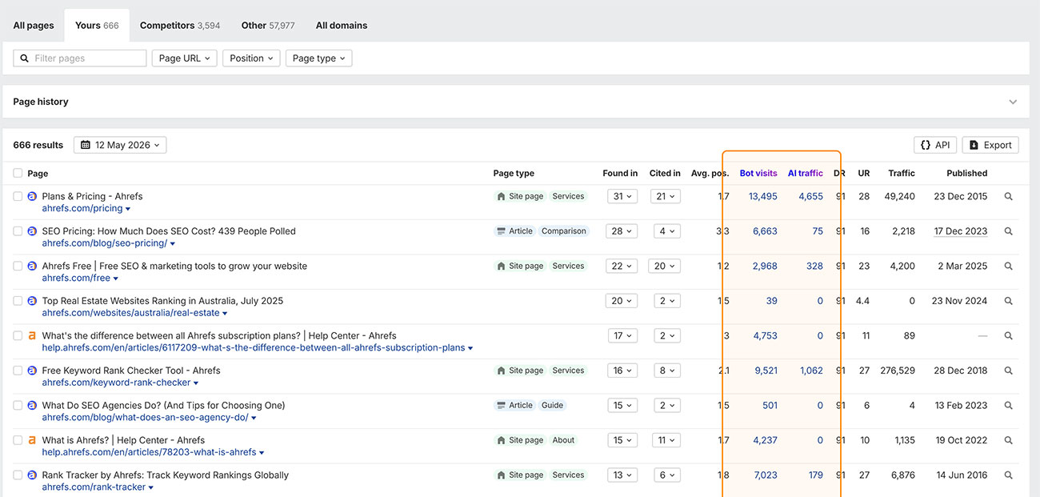This screenshot has height=497, width=1040.
Task: Open the ahrefs.com/pricing URL link
Action: 82,208
